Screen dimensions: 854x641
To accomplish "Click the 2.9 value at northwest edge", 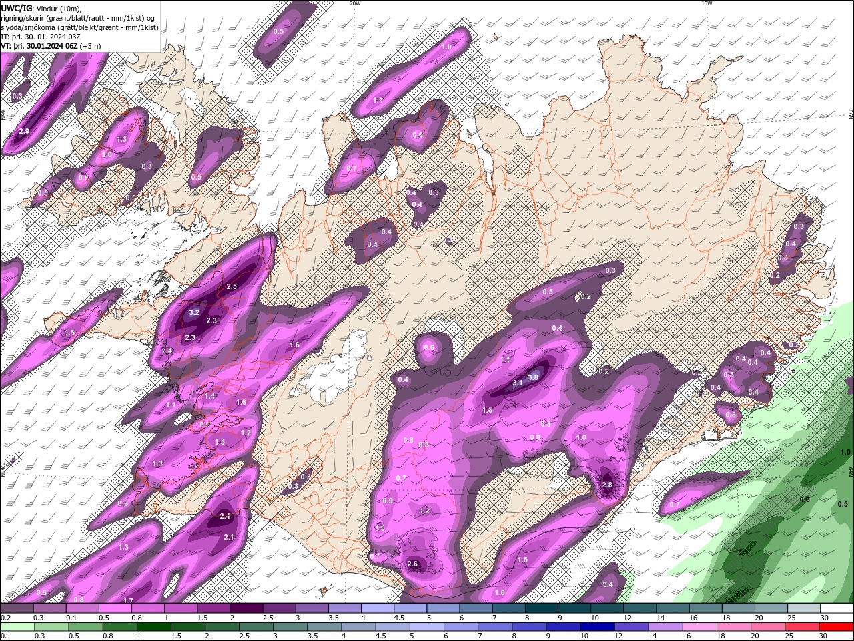I will point(24,131).
